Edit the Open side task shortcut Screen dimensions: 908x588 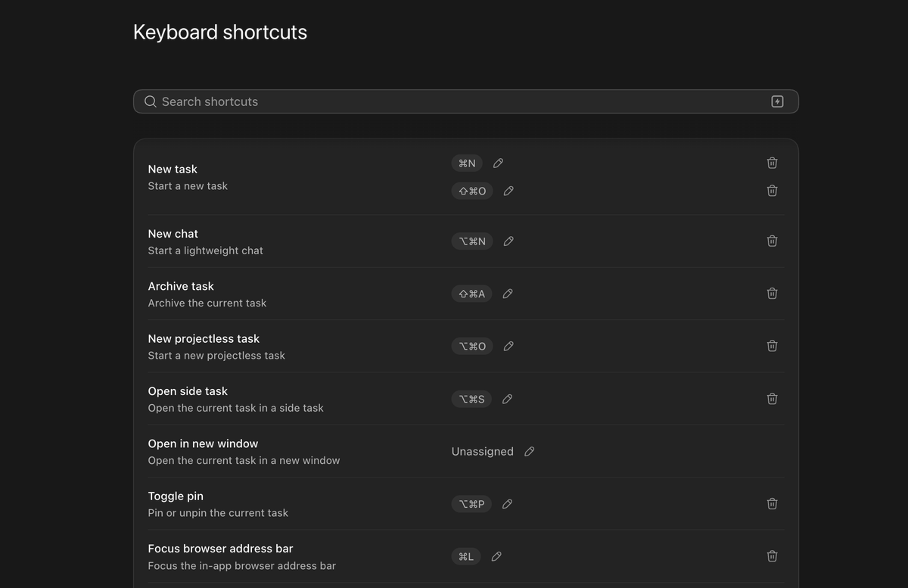coord(507,399)
